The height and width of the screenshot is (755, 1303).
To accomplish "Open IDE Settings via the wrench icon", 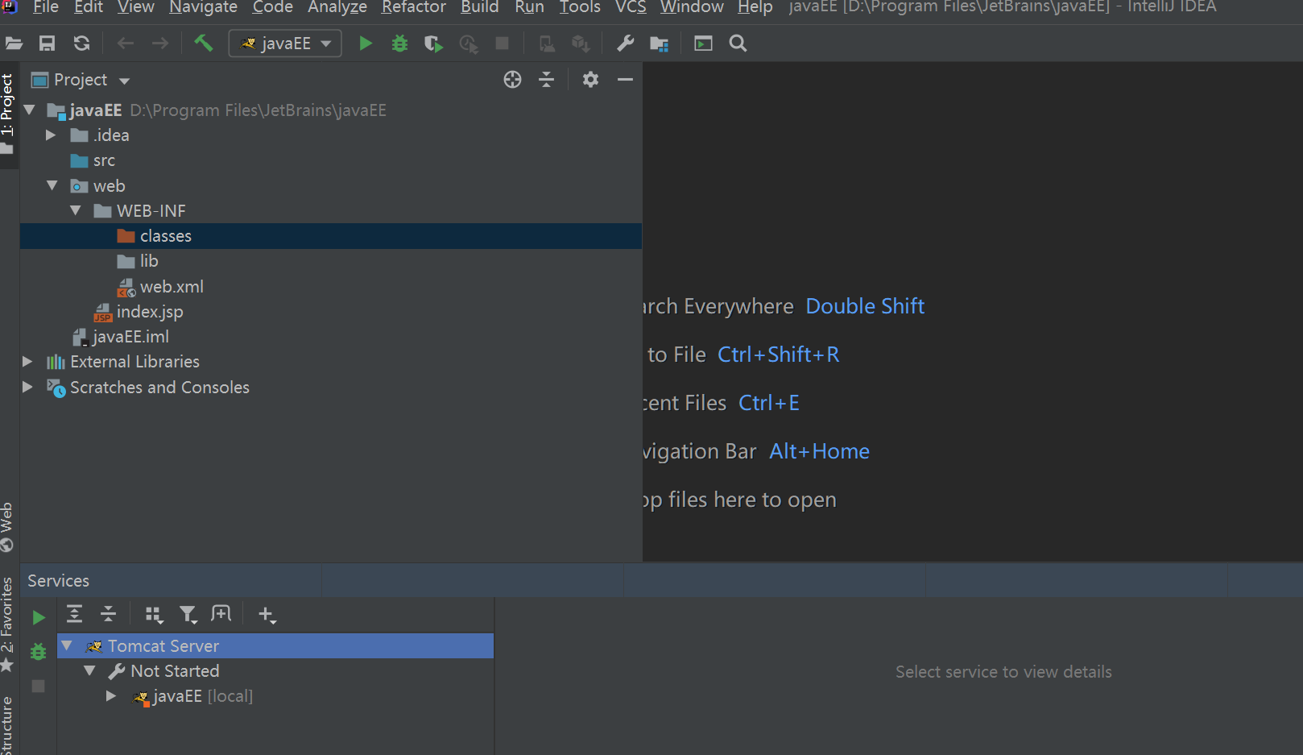I will click(x=624, y=43).
